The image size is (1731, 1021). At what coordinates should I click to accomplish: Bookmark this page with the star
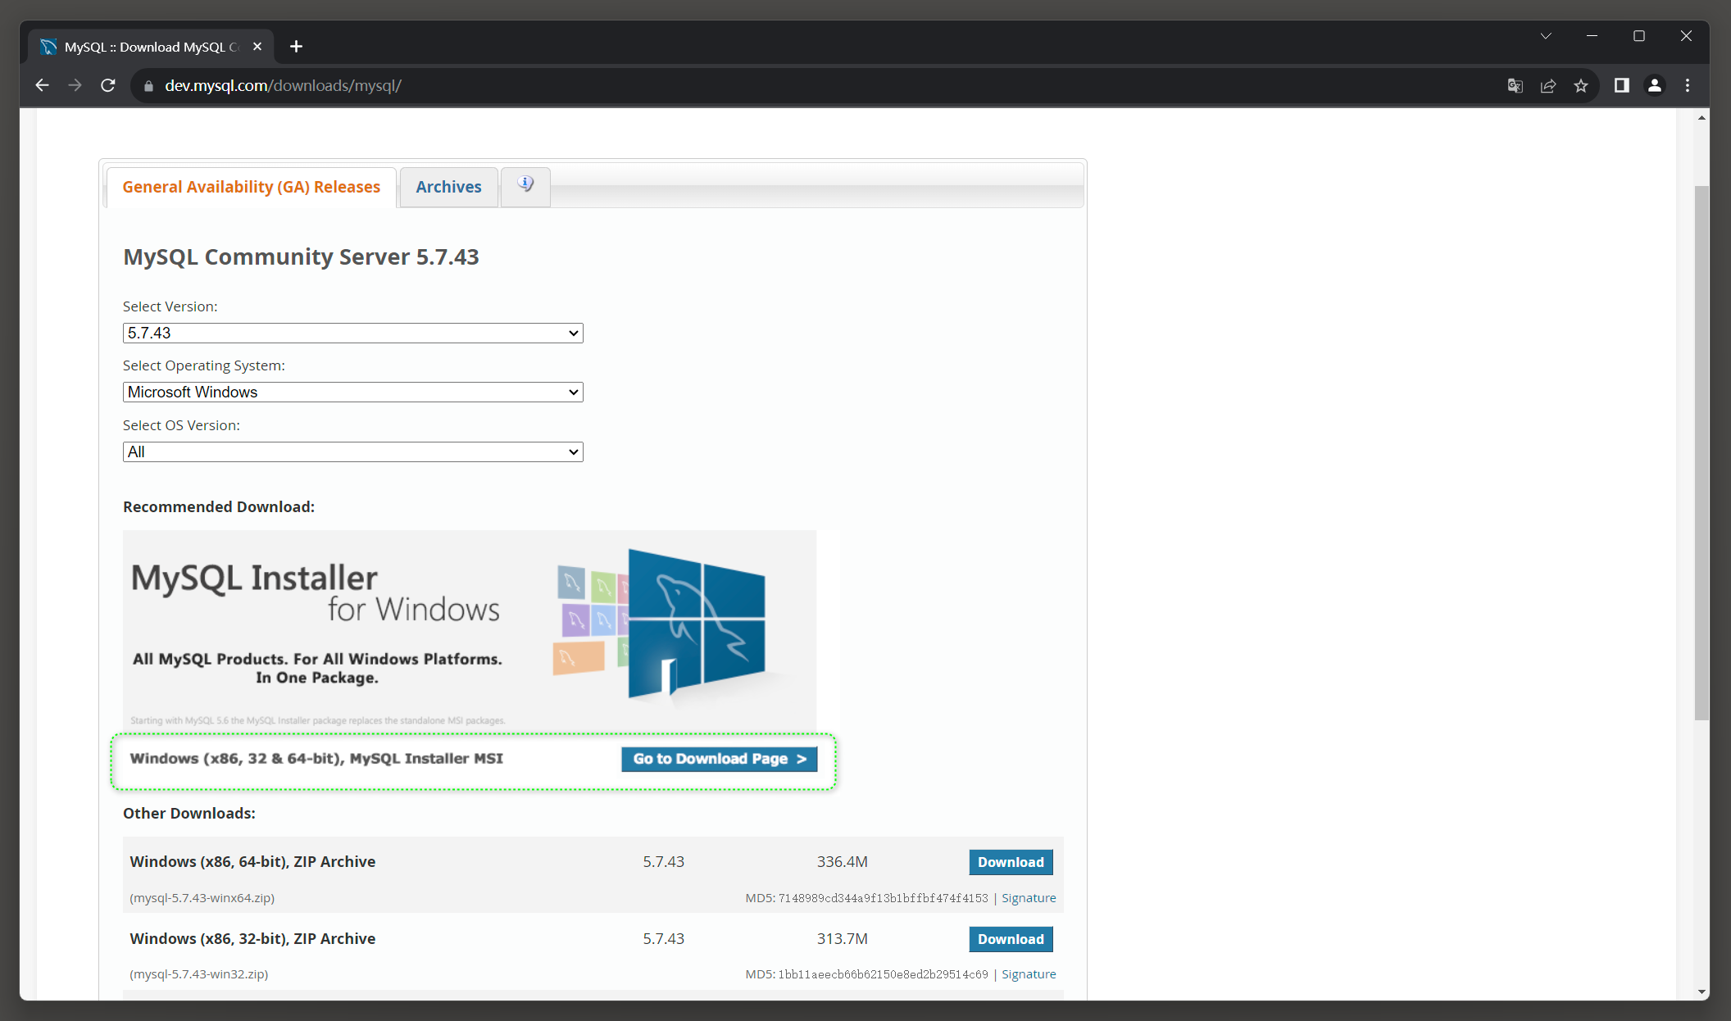(1581, 86)
